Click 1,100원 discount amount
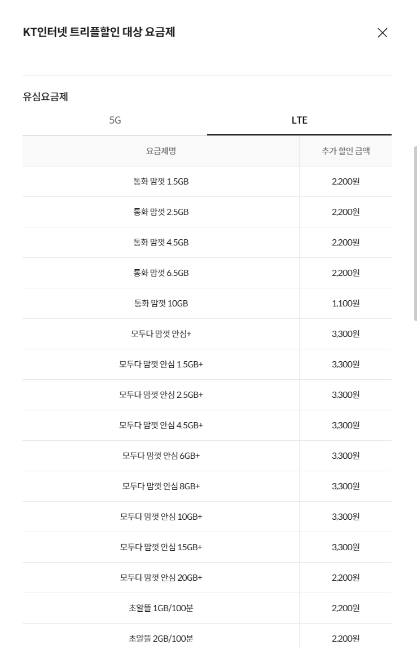The image size is (417, 649). pos(345,304)
